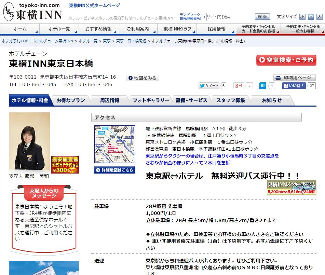Click the 1,000円/1泊 parking fee text
325x275 pixels.
[161, 213]
